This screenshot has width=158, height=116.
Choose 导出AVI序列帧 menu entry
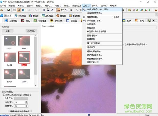tap(102, 43)
